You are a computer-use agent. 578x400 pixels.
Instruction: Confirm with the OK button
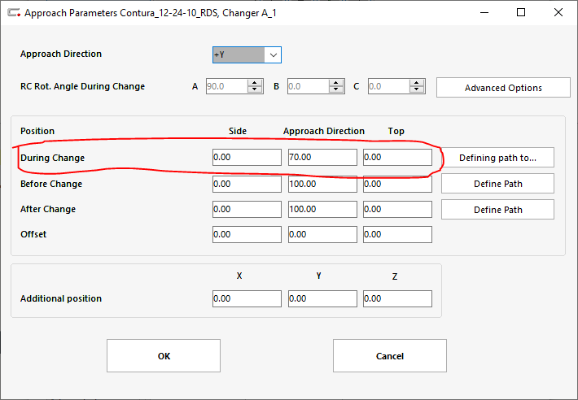click(x=164, y=356)
